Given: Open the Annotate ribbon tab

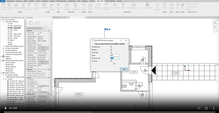Looking at the screenshot, I should 45,1.
